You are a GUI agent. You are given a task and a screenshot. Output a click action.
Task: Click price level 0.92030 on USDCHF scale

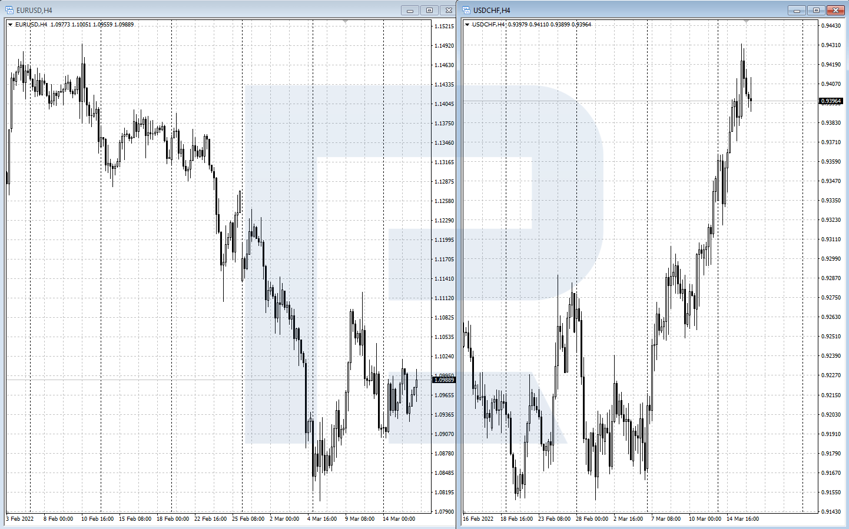pyautogui.click(x=831, y=415)
